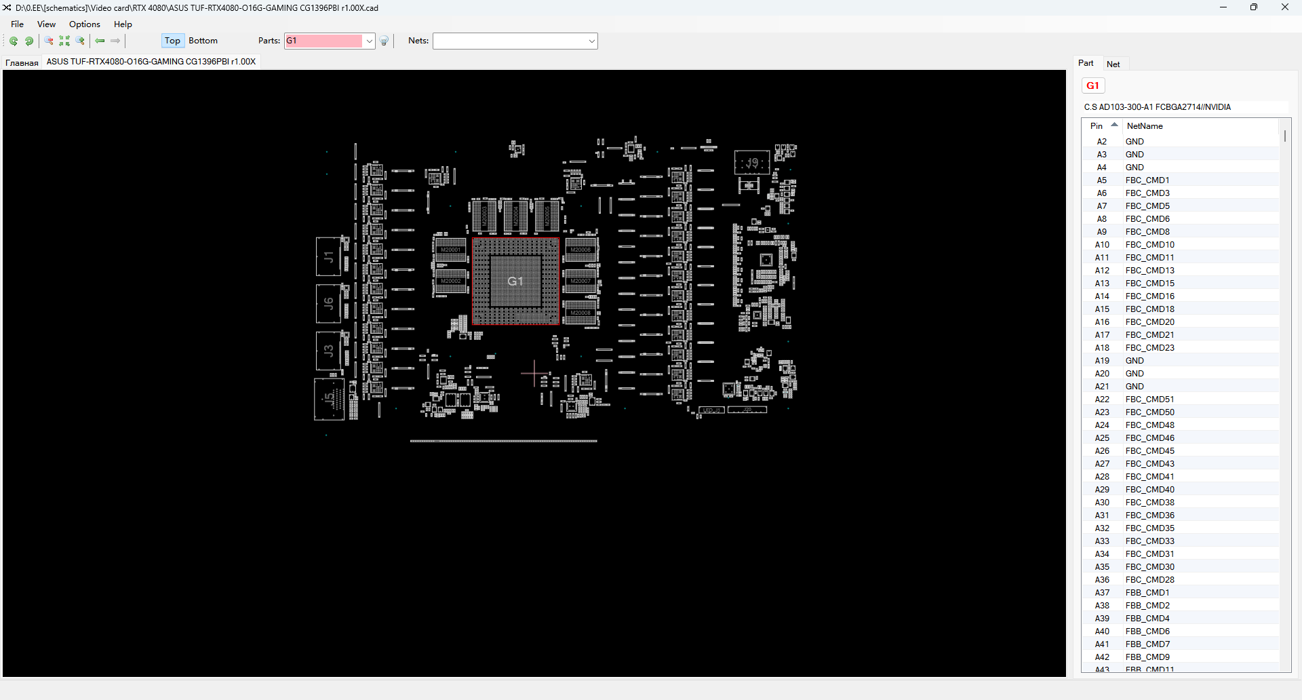This screenshot has height=700, width=1302.
Task: Click the light bulb highlight icon
Action: tap(384, 41)
